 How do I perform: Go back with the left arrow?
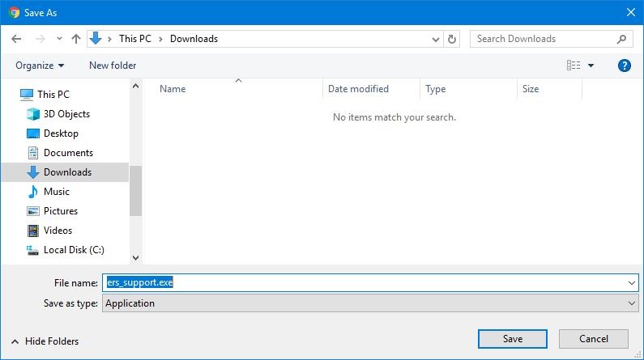(16, 39)
